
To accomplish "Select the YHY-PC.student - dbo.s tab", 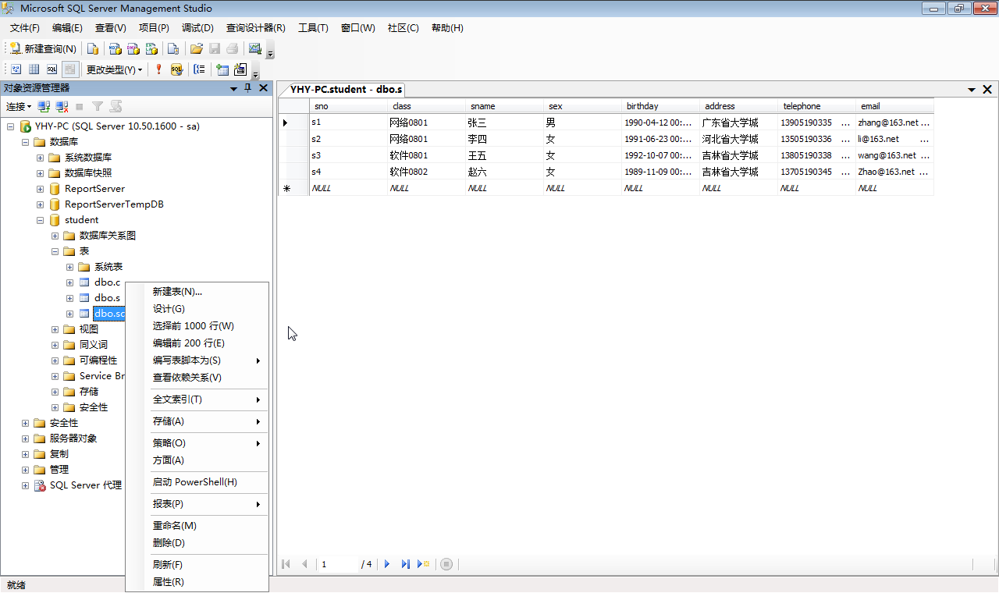I will click(346, 89).
